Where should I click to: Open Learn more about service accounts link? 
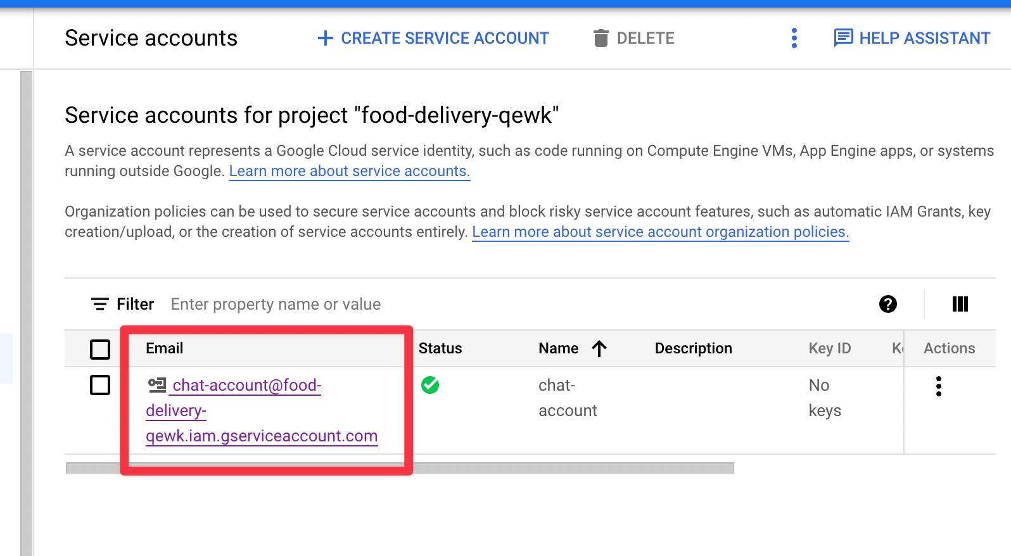tap(350, 171)
